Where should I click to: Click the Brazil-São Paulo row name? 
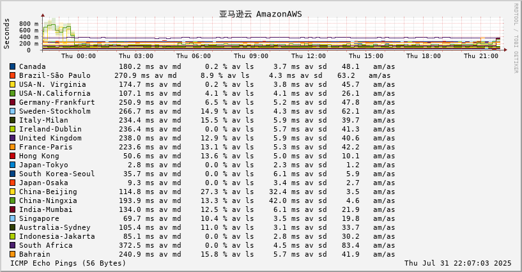pyautogui.click(x=54, y=75)
